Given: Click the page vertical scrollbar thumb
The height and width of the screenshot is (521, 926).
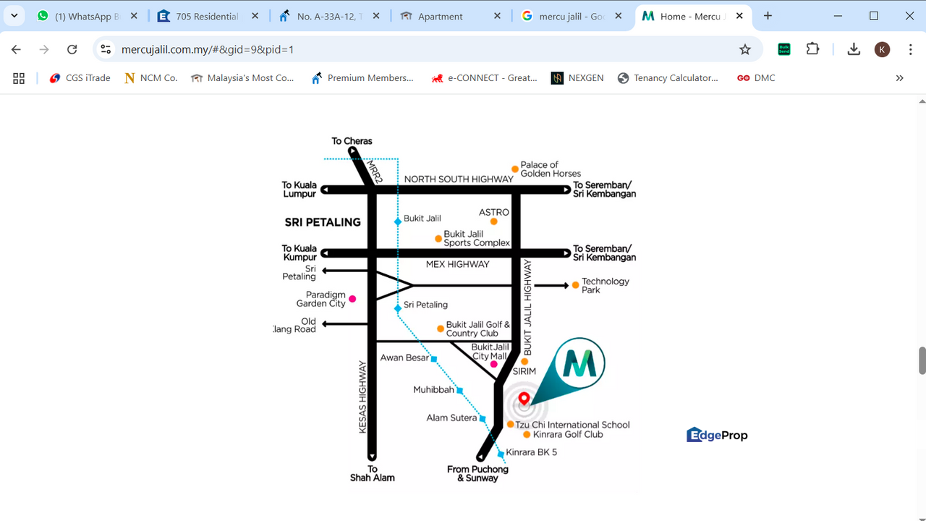Looking at the screenshot, I should pos(922,360).
